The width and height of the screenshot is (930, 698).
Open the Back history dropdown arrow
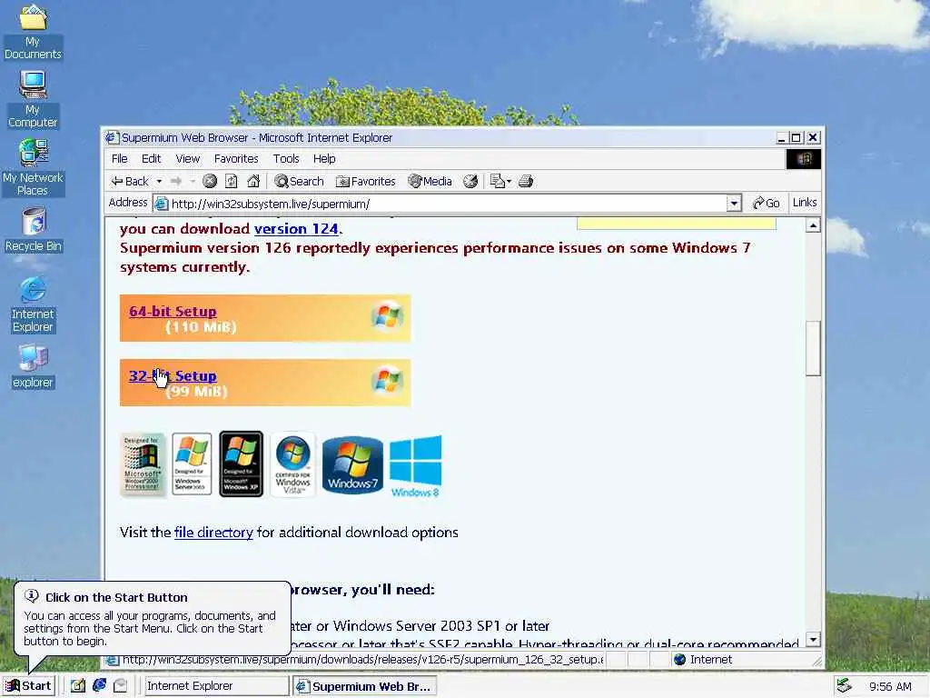click(159, 181)
